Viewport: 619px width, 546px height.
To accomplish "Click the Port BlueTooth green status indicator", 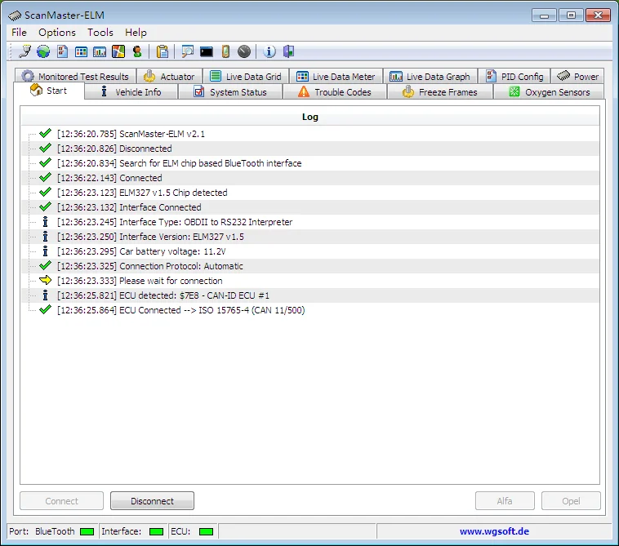I will pos(87,531).
